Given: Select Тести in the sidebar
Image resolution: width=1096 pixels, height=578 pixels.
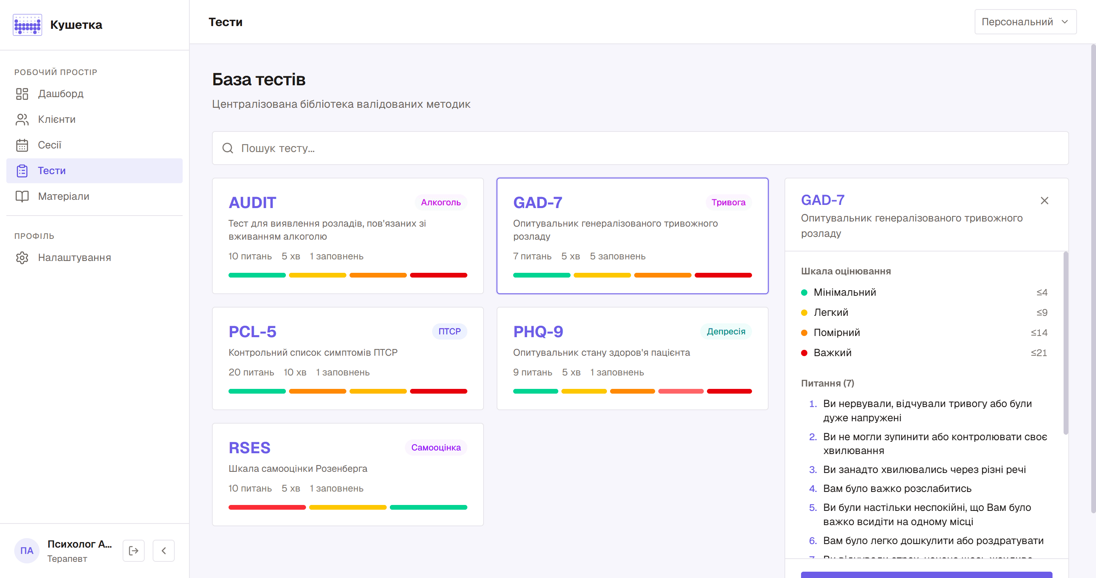Looking at the screenshot, I should [94, 171].
